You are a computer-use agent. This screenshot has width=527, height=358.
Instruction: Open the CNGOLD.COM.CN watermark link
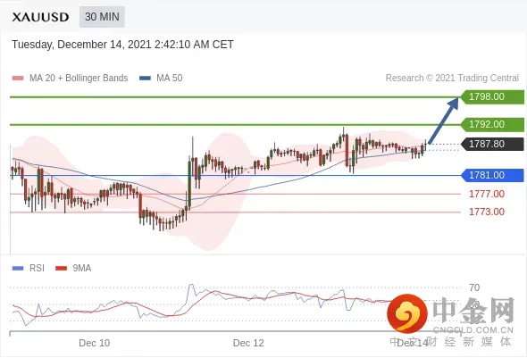[x=473, y=330]
